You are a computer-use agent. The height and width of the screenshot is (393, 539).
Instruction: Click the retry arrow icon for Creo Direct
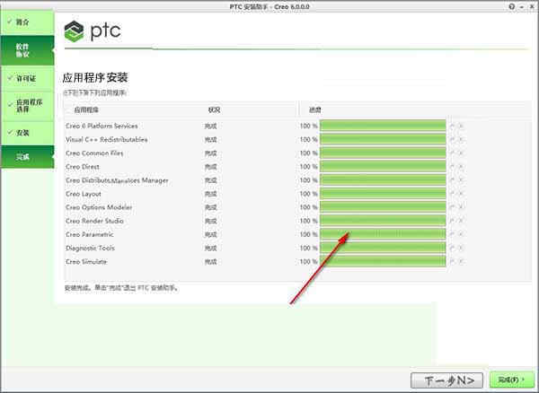tap(453, 167)
